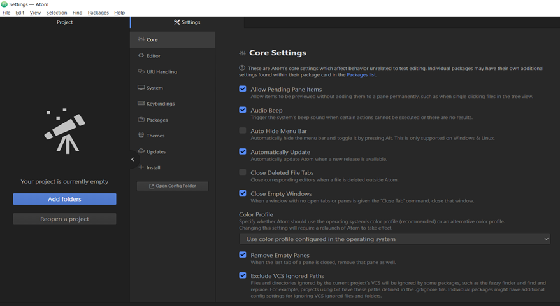The width and height of the screenshot is (560, 306).
Task: Click the Exclude VCS Ignored Paths label
Action: coord(287,275)
